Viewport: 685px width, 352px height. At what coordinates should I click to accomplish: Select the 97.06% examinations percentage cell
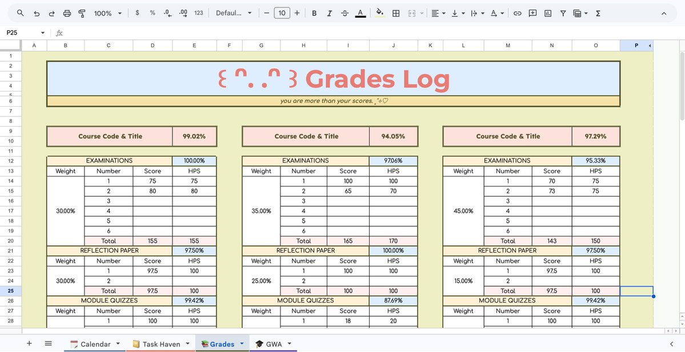click(393, 161)
